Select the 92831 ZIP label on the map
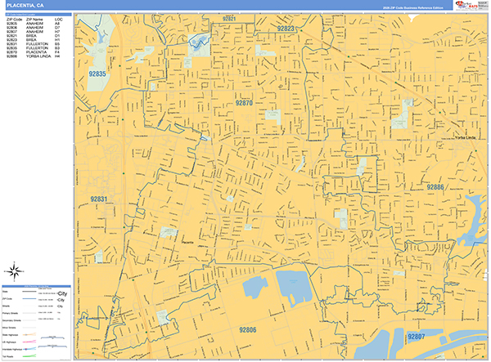 (x=99, y=199)
